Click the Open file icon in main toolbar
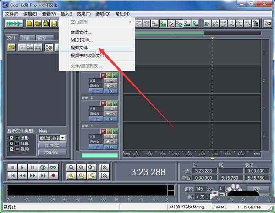The image size is (275, 213). [38, 23]
